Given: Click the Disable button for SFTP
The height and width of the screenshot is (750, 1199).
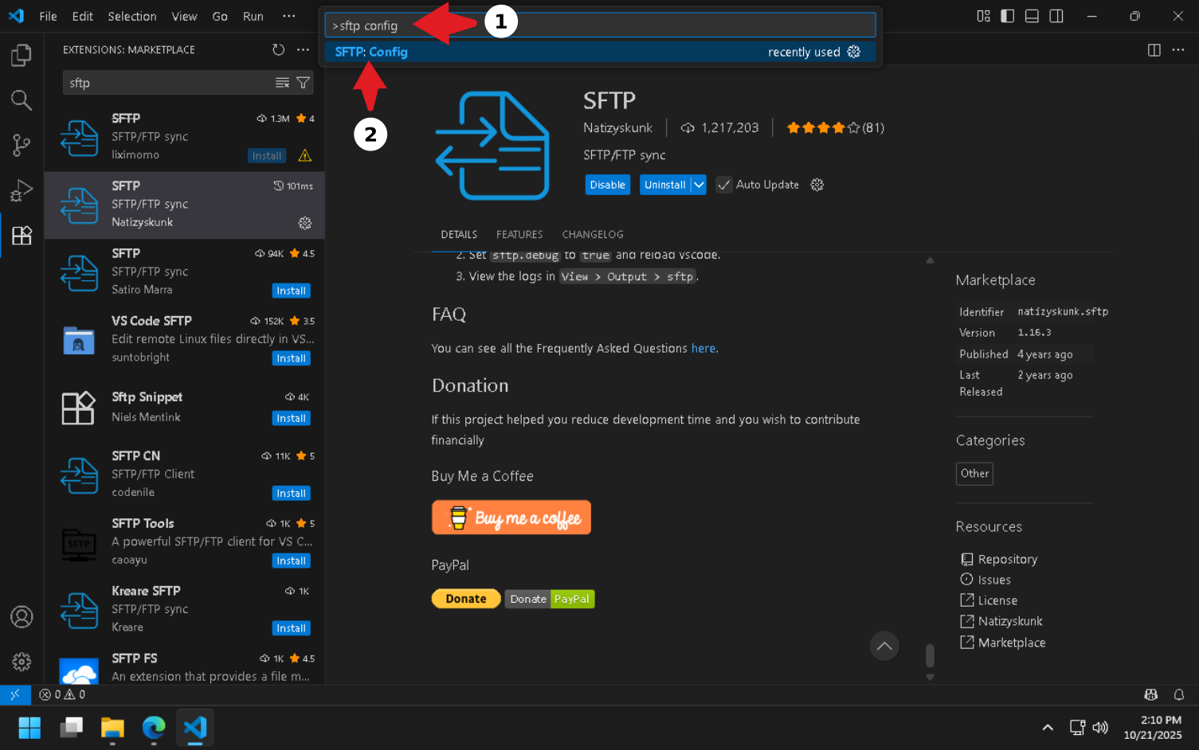Looking at the screenshot, I should coord(607,185).
